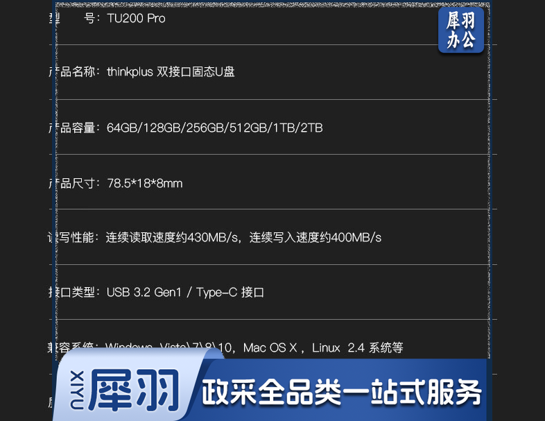Click the 产品容量 label
Image resolution: width=545 pixels, height=421 pixels.
[73, 128]
